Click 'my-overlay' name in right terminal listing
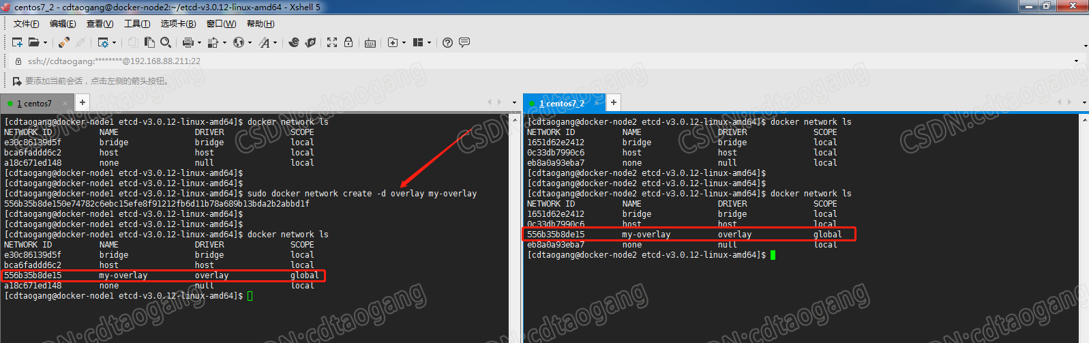Screen dimensions: 1089x343 [x=646, y=235]
